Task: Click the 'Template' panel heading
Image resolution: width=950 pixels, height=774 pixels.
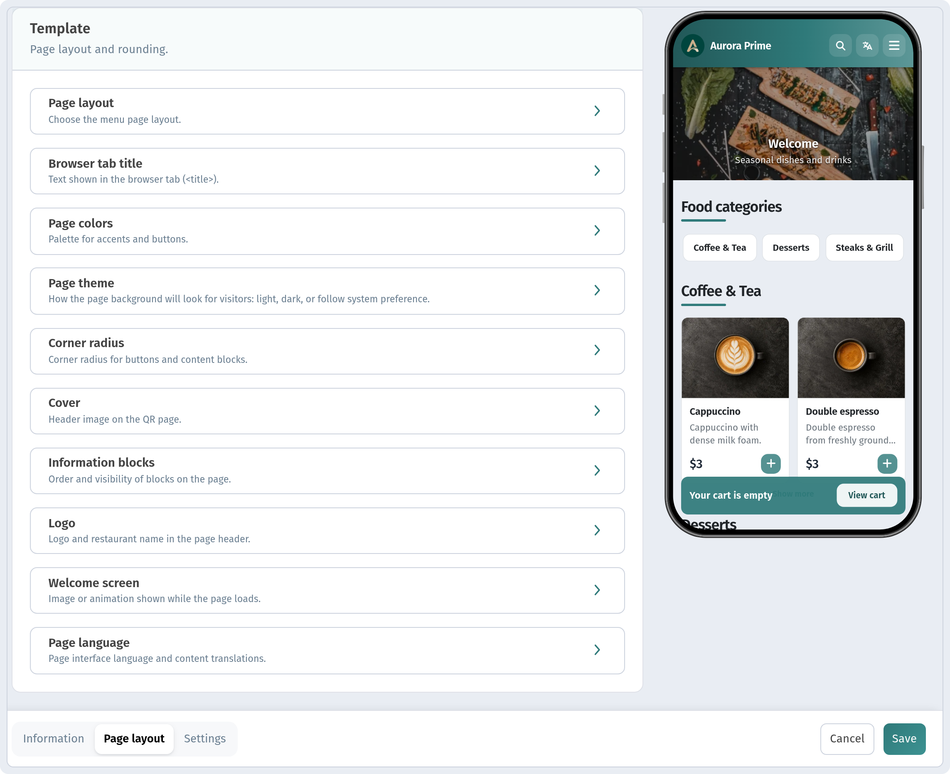Action: coord(60,28)
